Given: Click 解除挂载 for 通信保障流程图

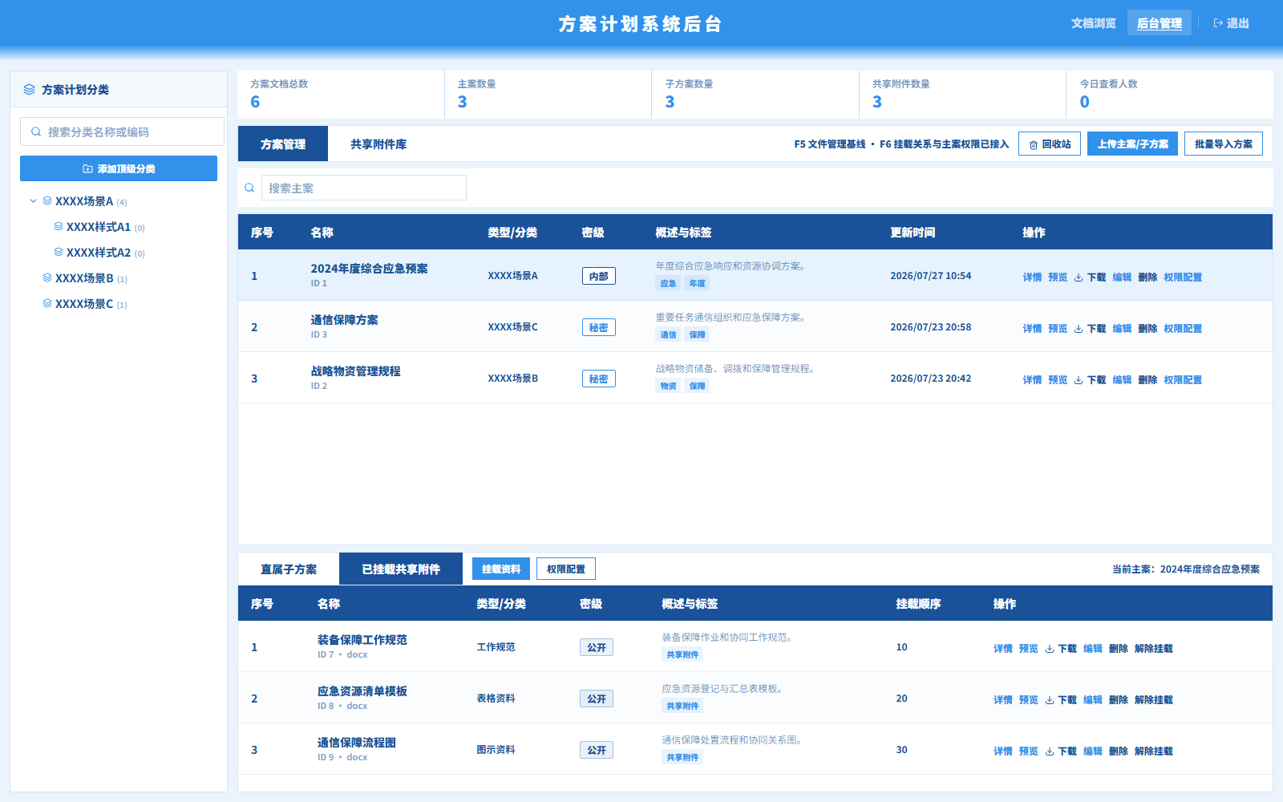Looking at the screenshot, I should 1154,751.
